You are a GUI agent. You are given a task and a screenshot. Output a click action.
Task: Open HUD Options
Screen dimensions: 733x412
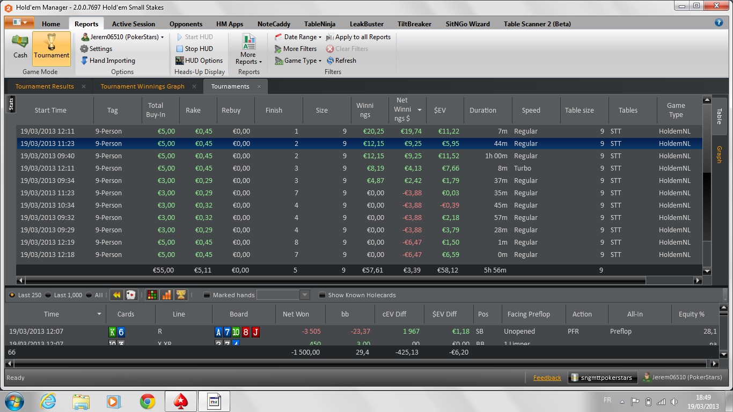coord(200,61)
